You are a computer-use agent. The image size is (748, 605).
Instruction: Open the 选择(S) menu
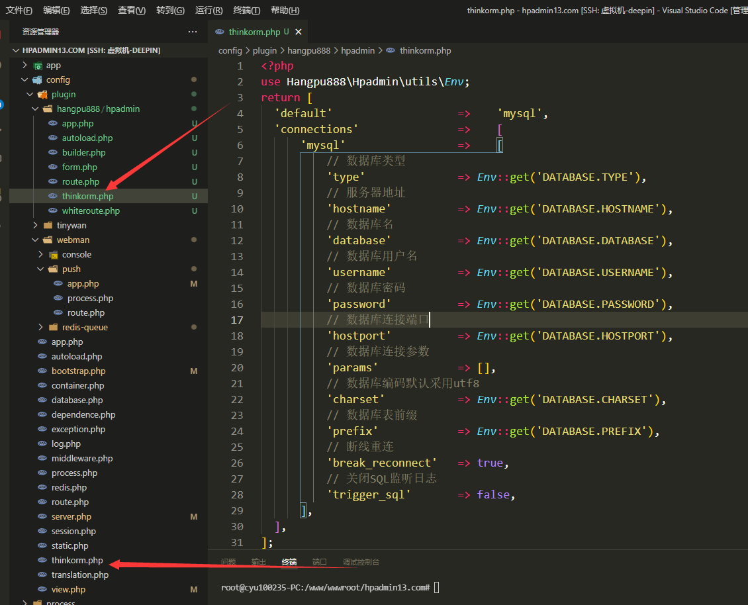(x=93, y=10)
